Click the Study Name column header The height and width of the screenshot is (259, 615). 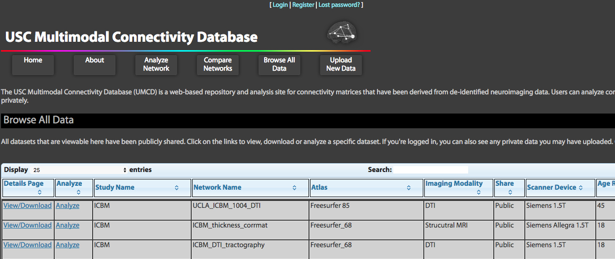(x=142, y=188)
